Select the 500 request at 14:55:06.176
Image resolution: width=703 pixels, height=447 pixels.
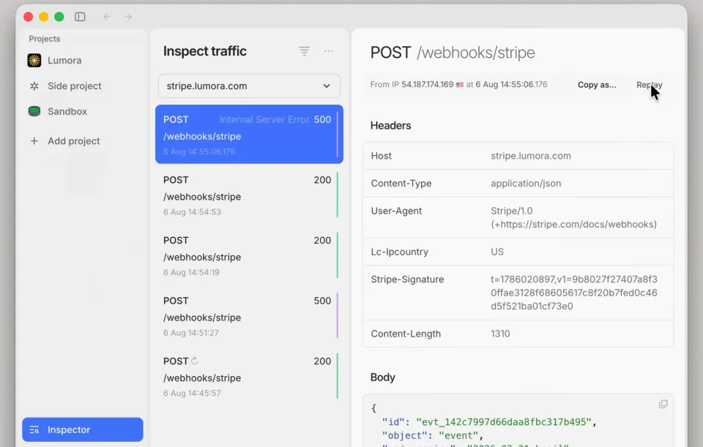[249, 135]
